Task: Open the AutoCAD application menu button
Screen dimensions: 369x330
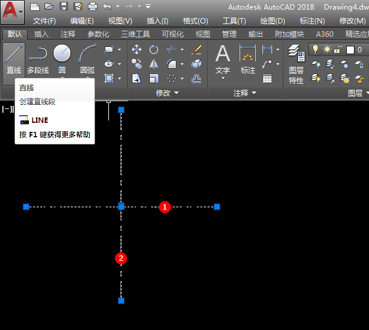Action: tap(13, 12)
